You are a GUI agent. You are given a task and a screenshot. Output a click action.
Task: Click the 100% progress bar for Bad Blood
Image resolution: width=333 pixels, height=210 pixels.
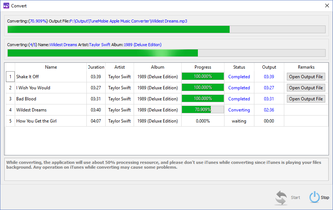(203, 99)
